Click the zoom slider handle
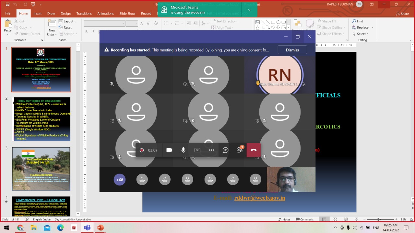Screen dimensions: 415x233 [x=379, y=219]
